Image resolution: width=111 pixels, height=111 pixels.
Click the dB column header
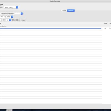110,24
